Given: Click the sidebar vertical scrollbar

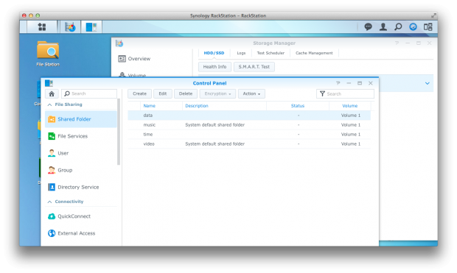Looking at the screenshot, I should (x=119, y=132).
